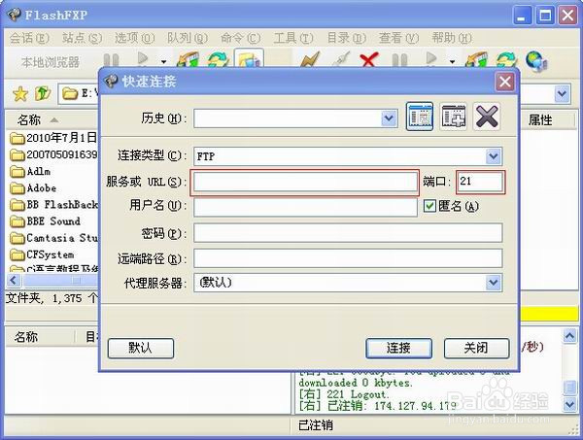This screenshot has height=440, width=583.
Task: Select the Adobe folder
Action: [33, 188]
